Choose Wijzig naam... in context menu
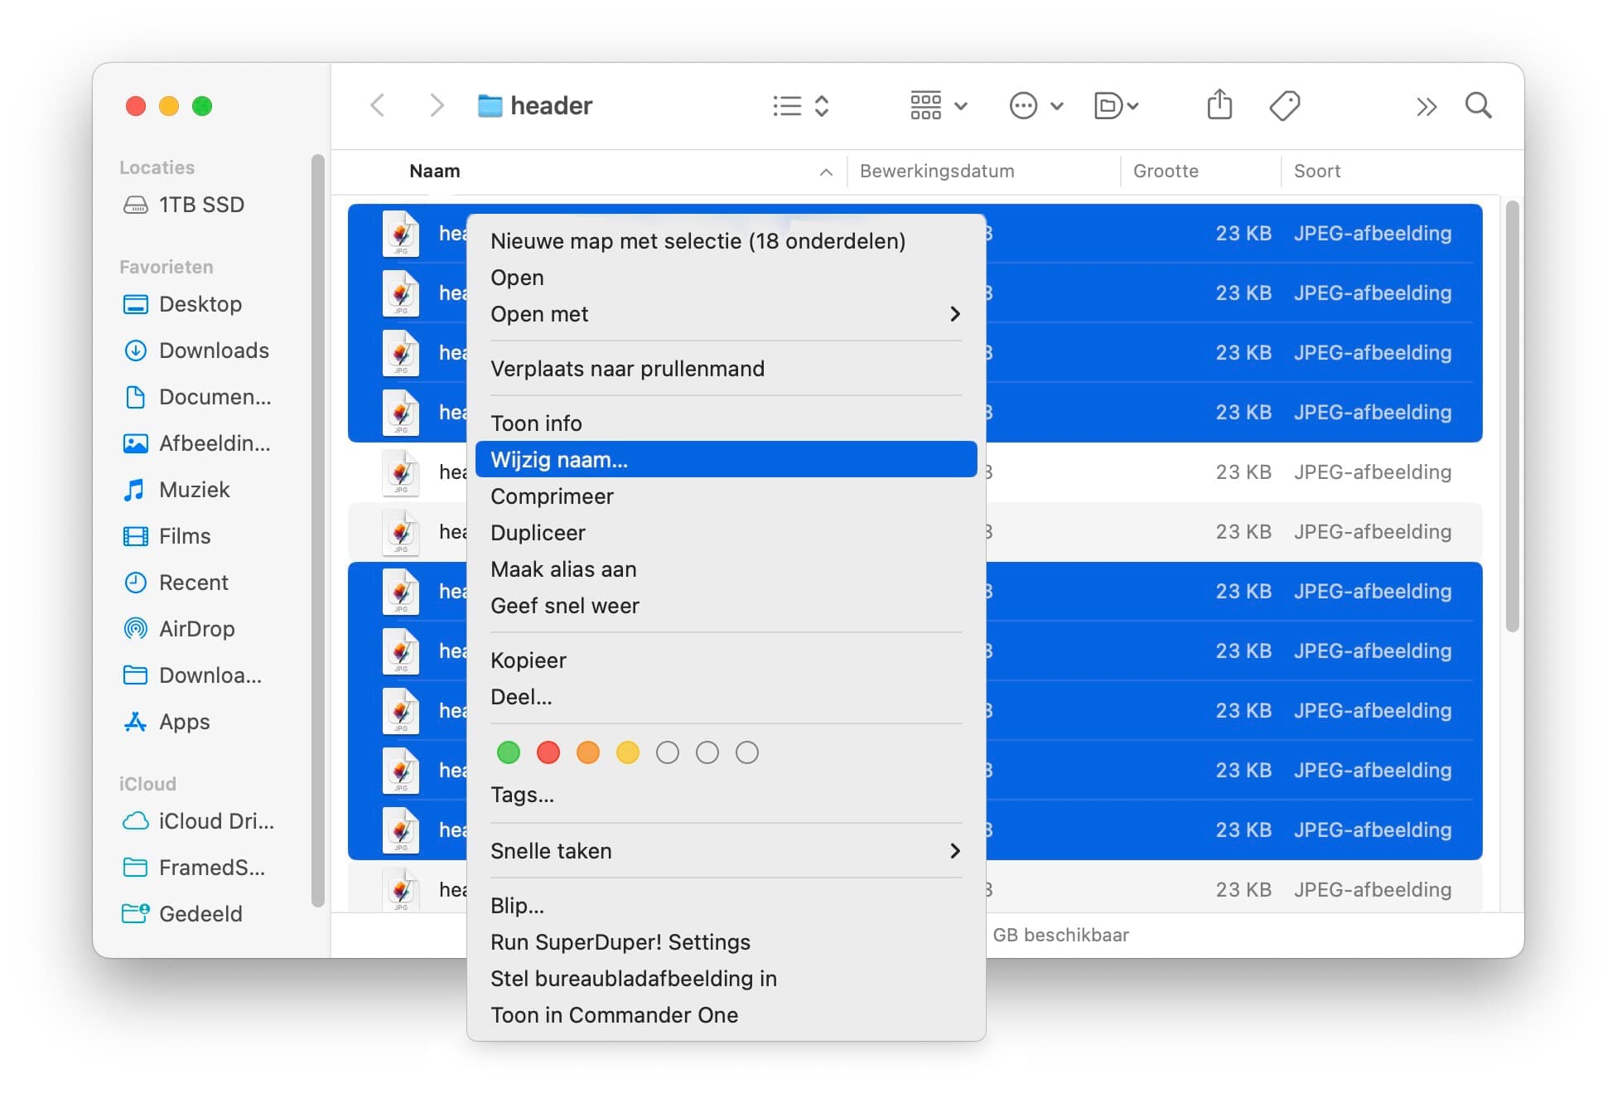Viewport: 1617px width, 1098px height. [x=726, y=460]
